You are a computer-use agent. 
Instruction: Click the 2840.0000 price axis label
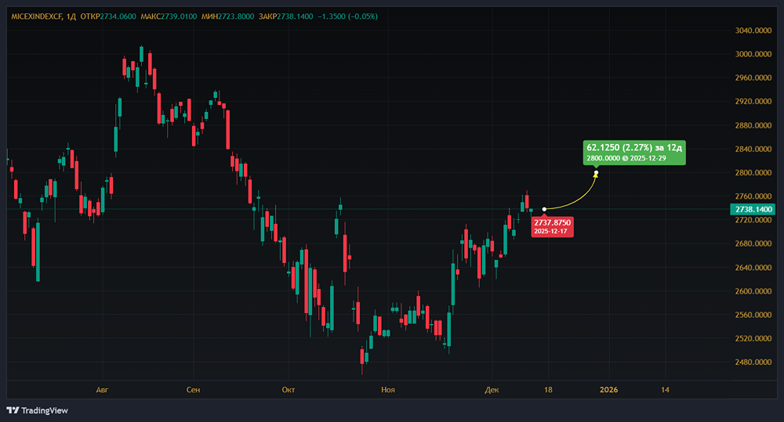click(x=753, y=149)
